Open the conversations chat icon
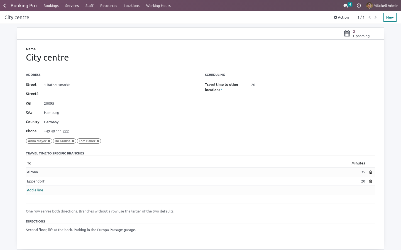401x250 pixels. 346,6
